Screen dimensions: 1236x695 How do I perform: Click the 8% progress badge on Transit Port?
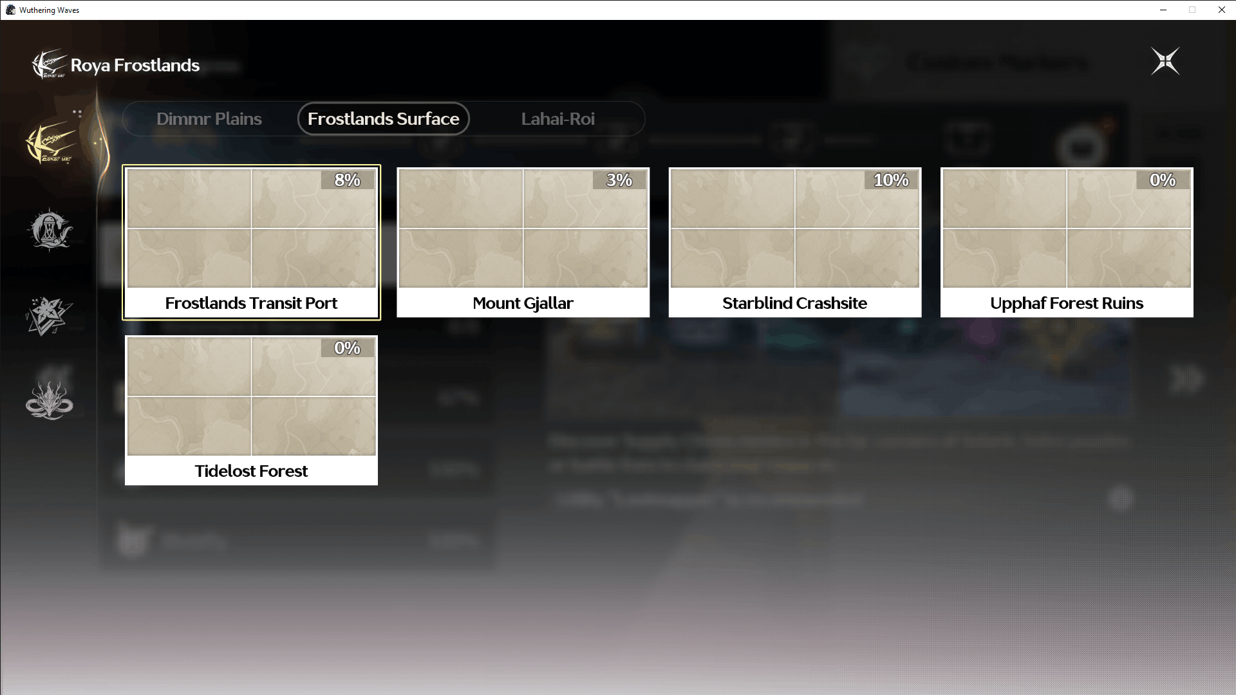[x=348, y=180]
